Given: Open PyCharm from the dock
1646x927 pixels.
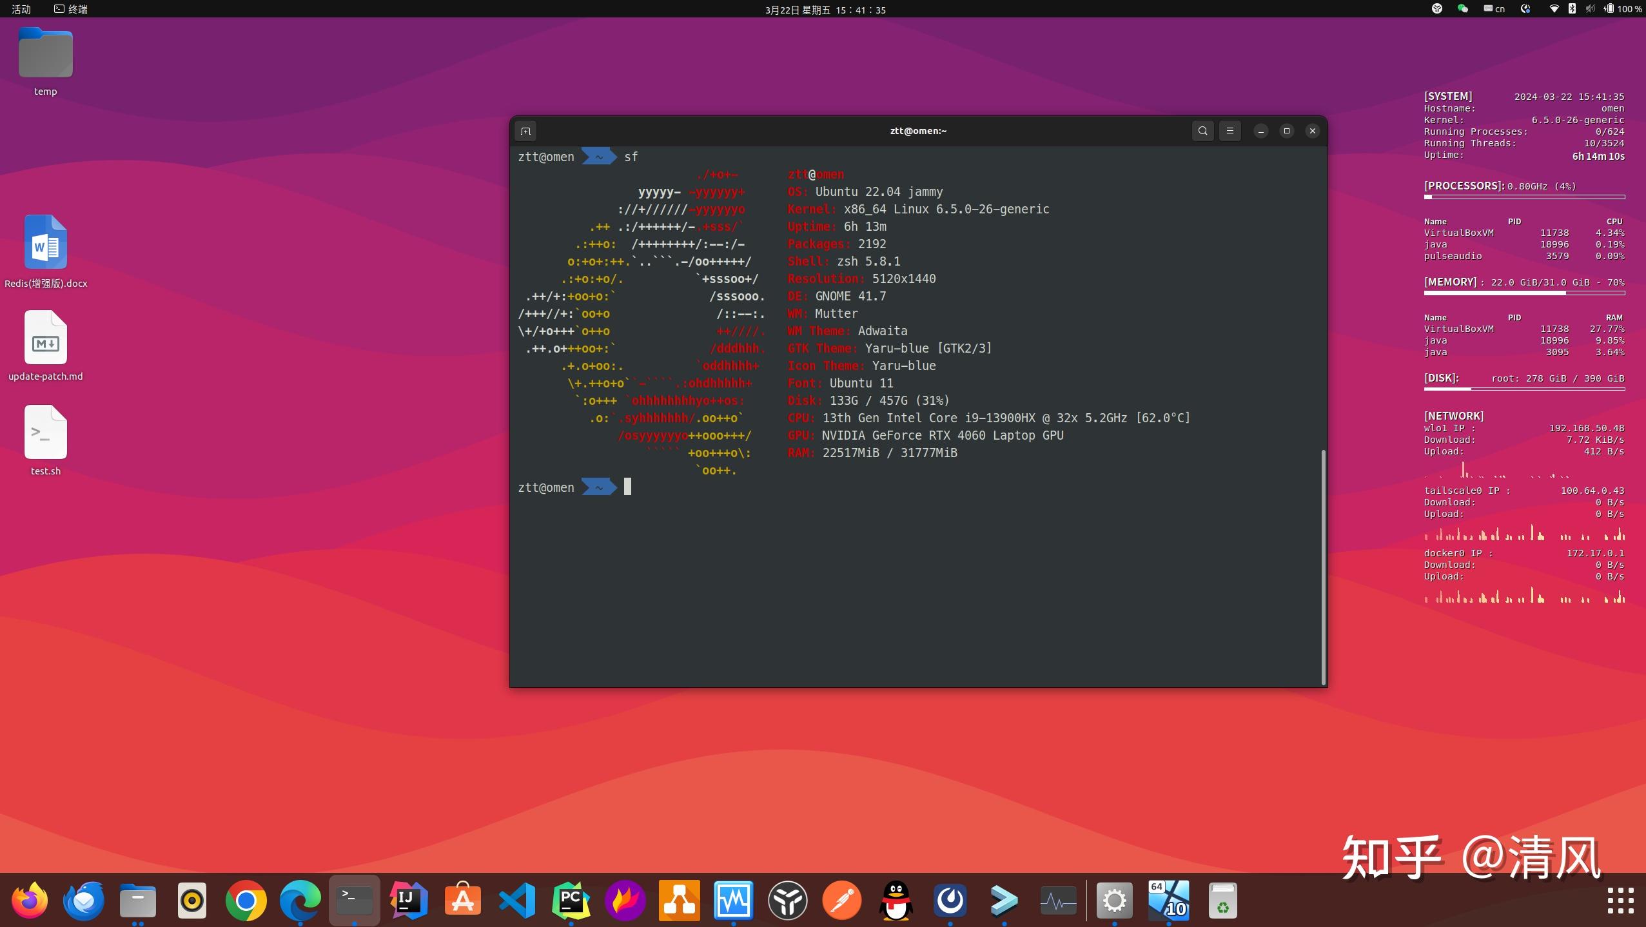Looking at the screenshot, I should [x=571, y=900].
